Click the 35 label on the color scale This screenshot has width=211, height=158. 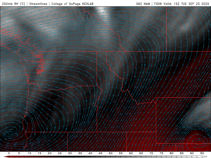click(x=80, y=153)
